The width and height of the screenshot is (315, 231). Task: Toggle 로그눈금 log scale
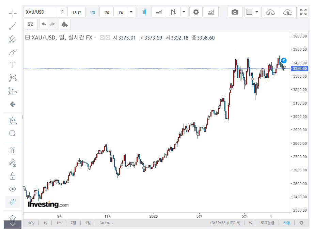[x=267, y=223]
